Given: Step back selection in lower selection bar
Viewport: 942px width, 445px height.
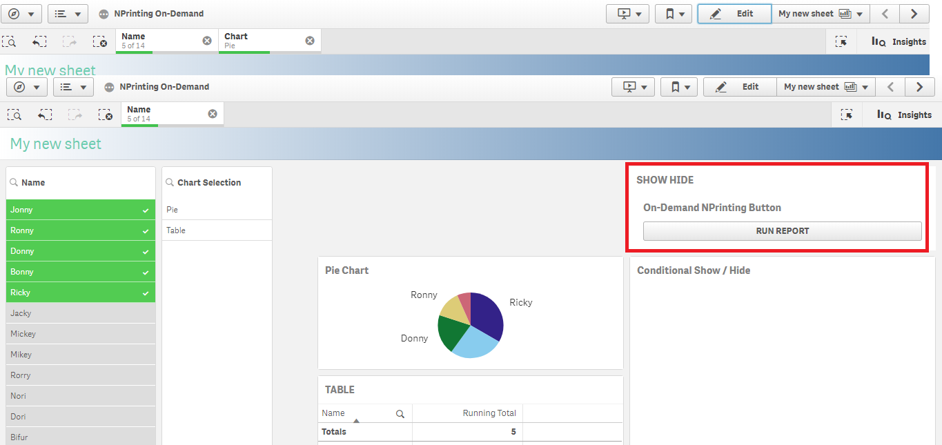Looking at the screenshot, I should [x=44, y=115].
